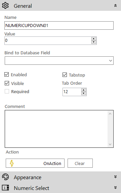The width and height of the screenshot is (121, 193).
Task: Decrement Tab Order using down arrow
Action: pyautogui.click(x=83, y=93)
